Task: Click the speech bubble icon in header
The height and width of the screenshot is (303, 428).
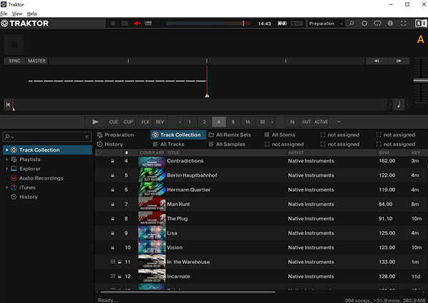Action: pyautogui.click(x=377, y=23)
